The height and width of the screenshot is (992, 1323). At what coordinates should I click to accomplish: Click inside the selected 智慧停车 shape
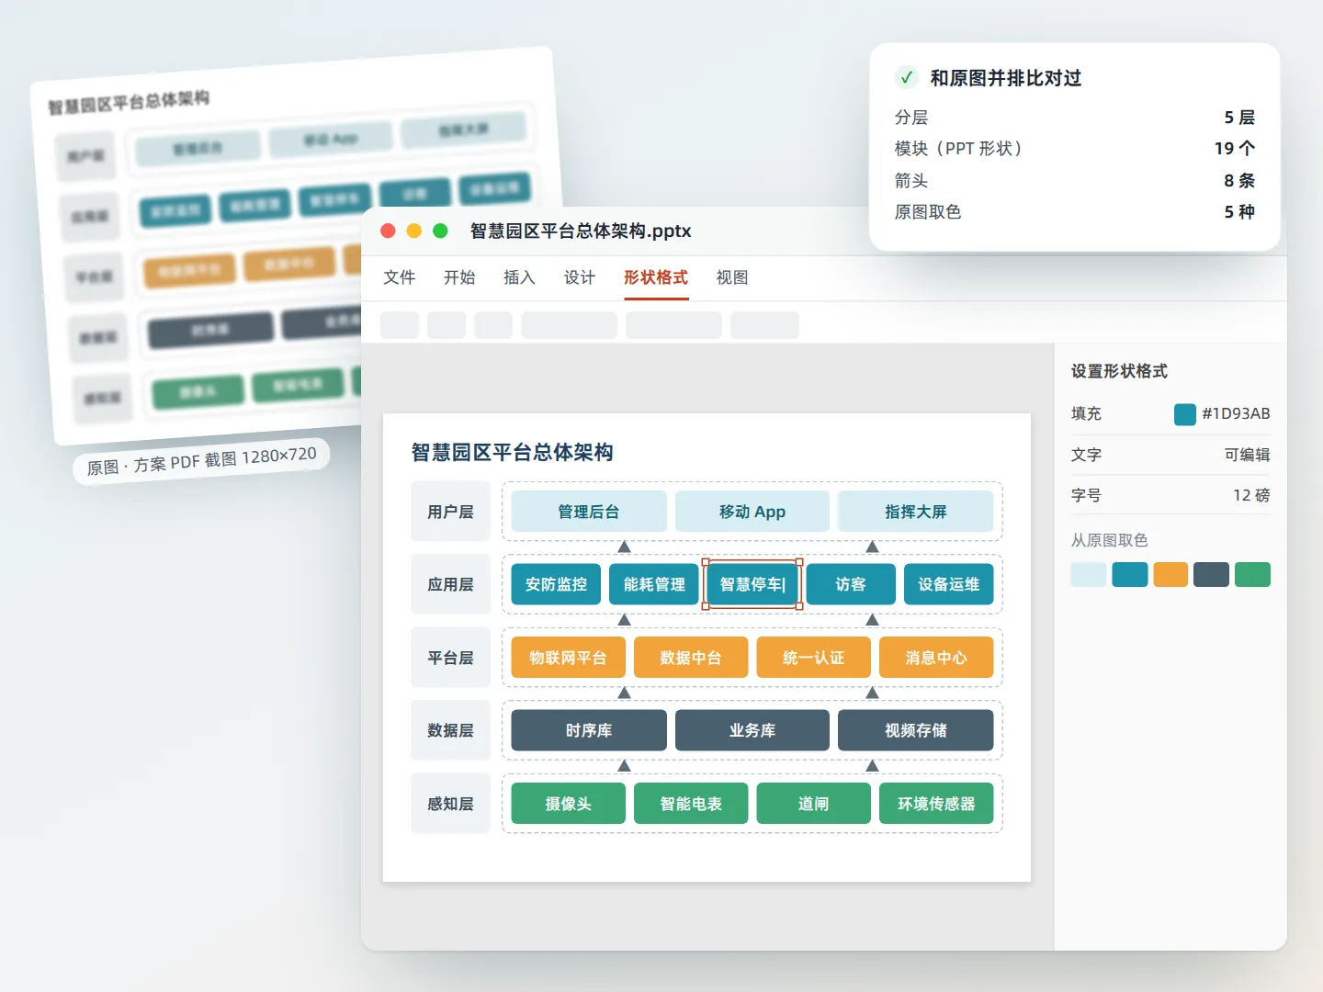tap(752, 584)
